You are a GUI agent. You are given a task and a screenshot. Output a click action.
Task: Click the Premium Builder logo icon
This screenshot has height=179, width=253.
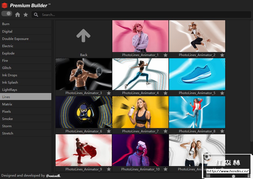click(5, 5)
